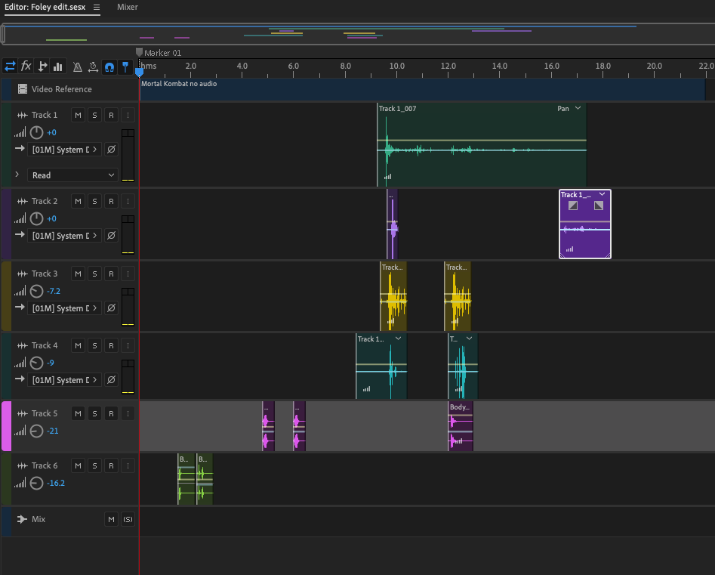Open Track 2 input System dropdown
The image size is (715, 575).
click(65, 236)
